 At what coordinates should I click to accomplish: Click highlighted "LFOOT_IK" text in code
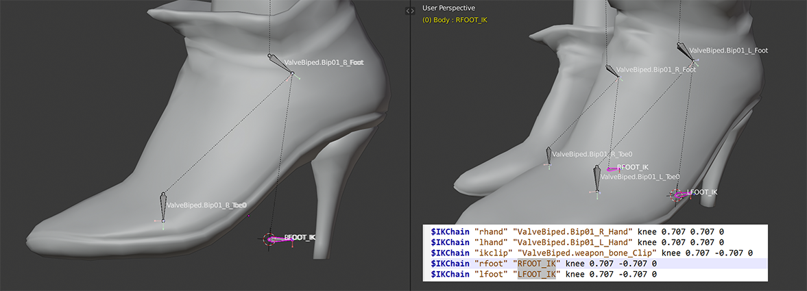[x=537, y=275]
